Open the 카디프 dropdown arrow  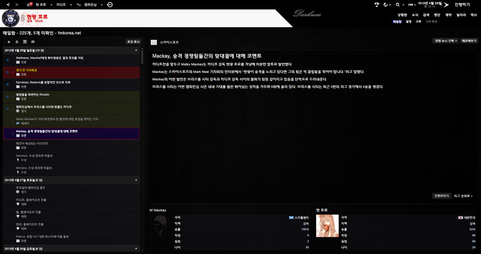point(71,5)
